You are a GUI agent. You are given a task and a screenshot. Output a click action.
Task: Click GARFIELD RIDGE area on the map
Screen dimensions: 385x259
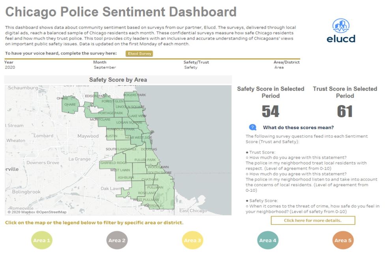tap(113, 163)
